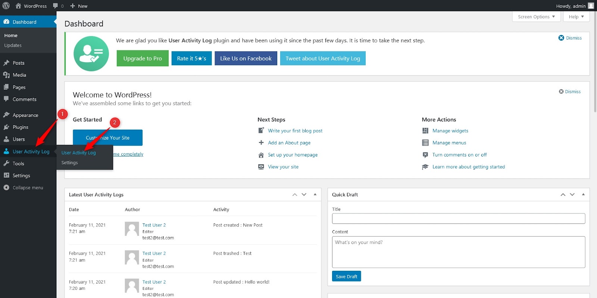Image resolution: width=597 pixels, height=298 pixels.
Task: Open Write your first blog post link
Action: click(295, 131)
